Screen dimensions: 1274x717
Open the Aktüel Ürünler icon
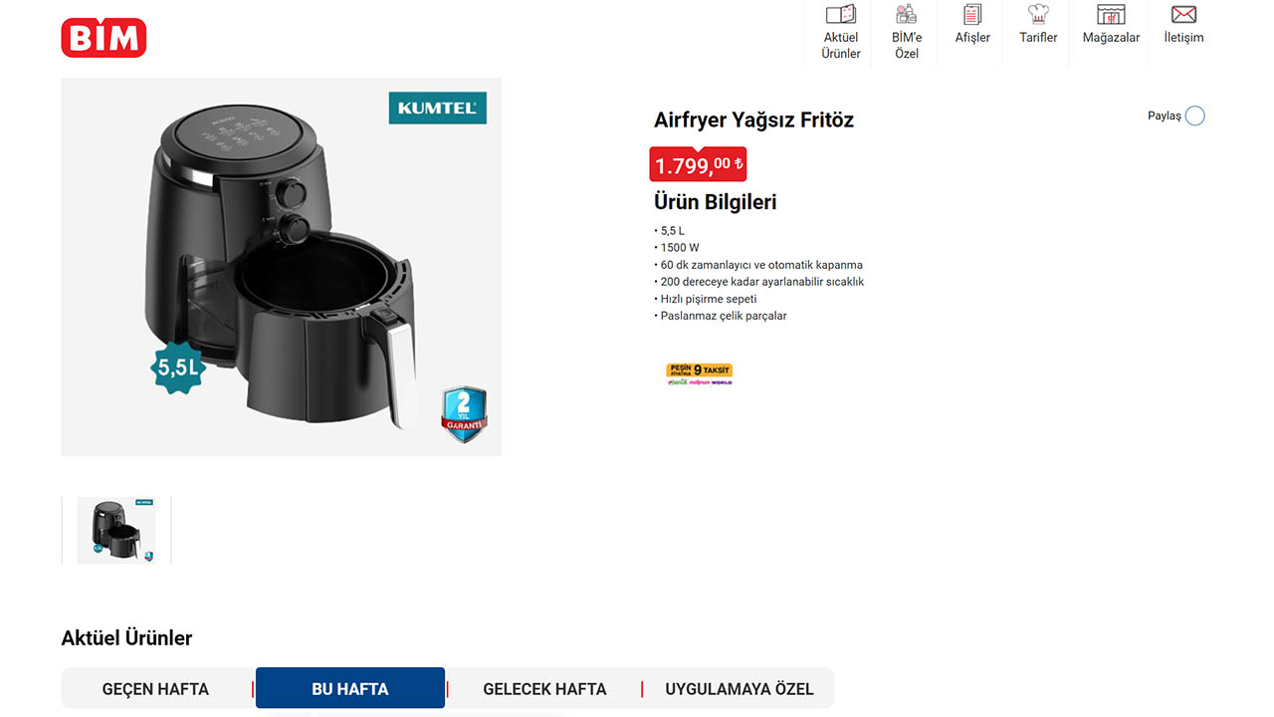tap(841, 15)
